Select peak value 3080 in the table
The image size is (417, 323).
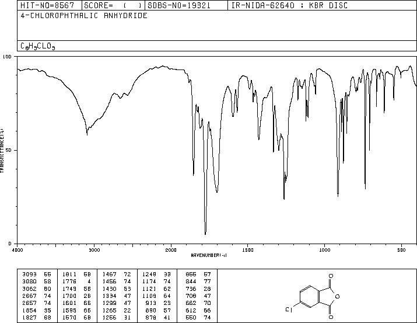[x=29, y=282]
